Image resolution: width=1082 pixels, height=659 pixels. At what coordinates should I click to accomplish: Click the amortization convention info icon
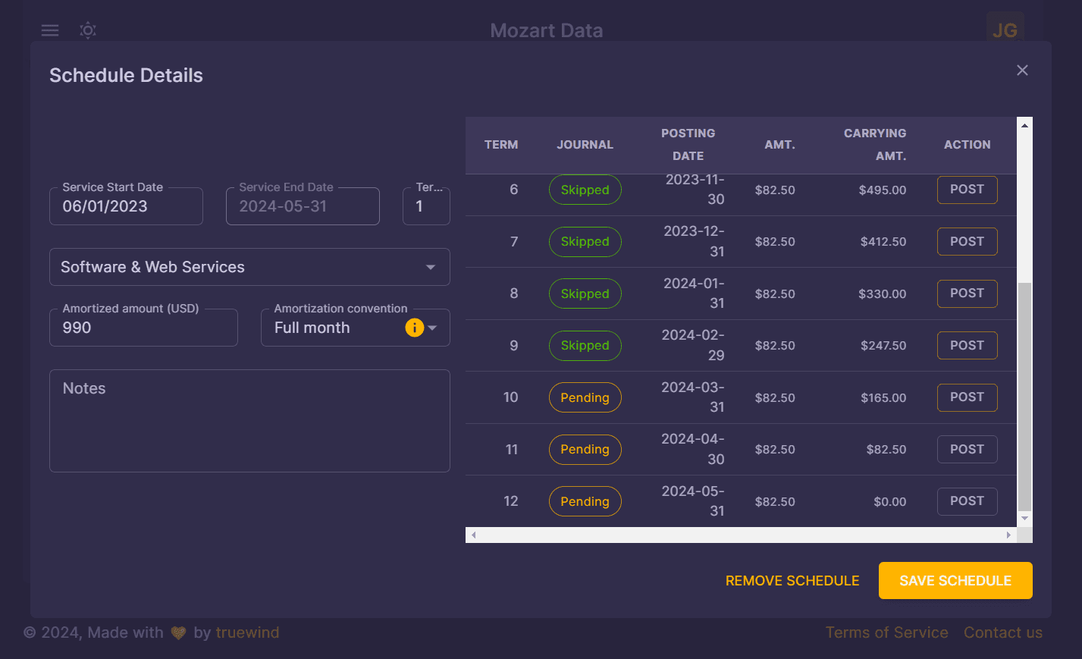[x=414, y=328]
